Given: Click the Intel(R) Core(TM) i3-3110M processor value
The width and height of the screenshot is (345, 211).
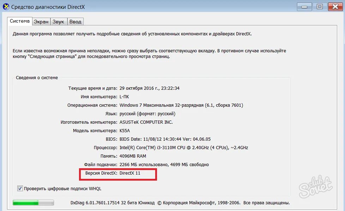Looking at the screenshot, I should (x=184, y=148).
